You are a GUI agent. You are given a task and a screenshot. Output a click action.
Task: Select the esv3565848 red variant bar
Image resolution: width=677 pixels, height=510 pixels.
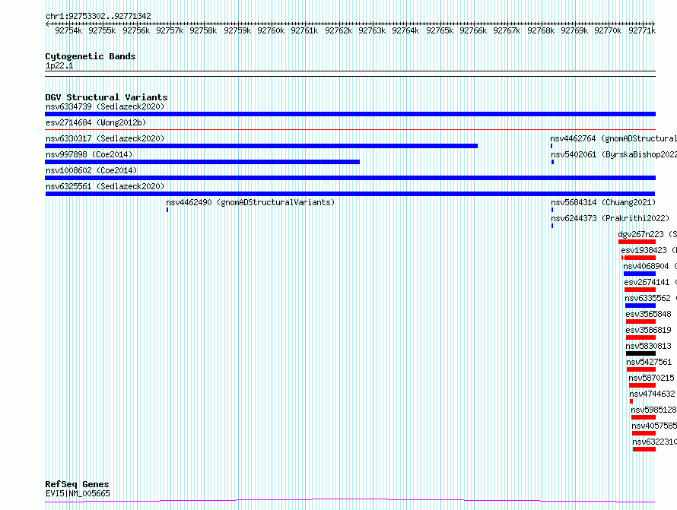coord(640,322)
